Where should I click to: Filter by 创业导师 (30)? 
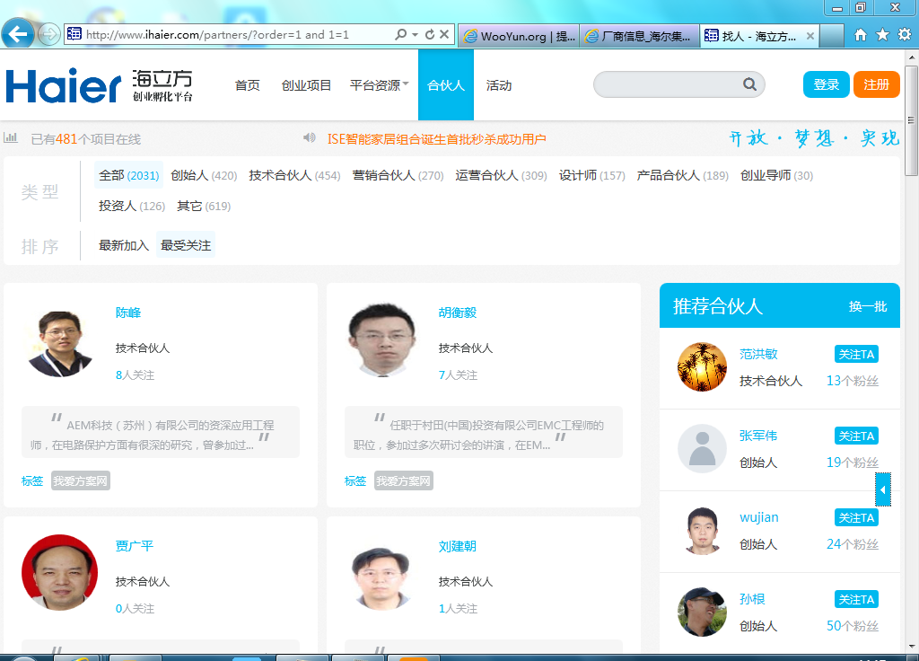pos(776,175)
